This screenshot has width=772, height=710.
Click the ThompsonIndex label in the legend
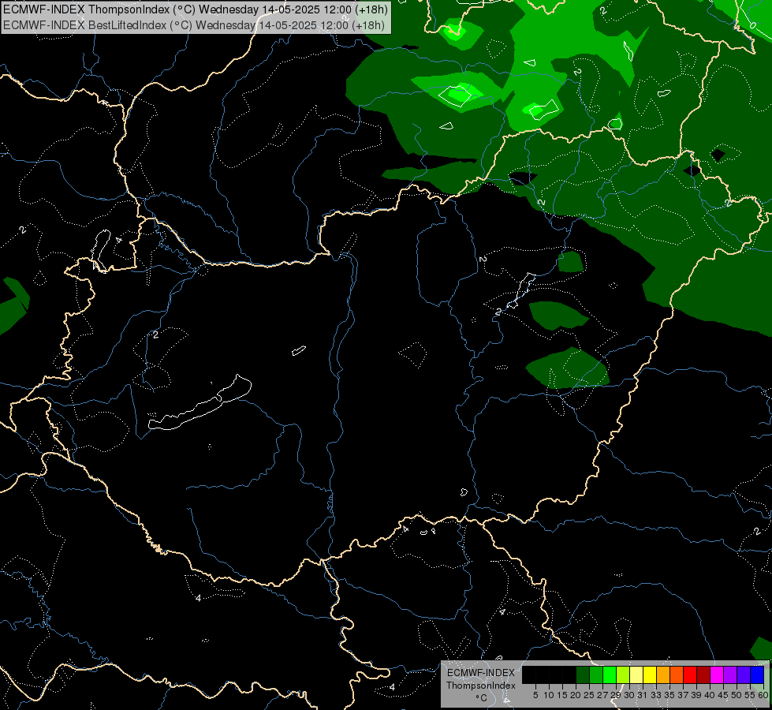coord(481,686)
